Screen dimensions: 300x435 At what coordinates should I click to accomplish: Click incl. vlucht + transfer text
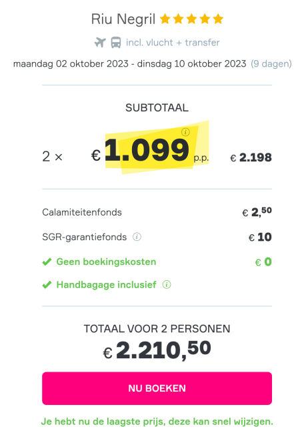tap(173, 43)
